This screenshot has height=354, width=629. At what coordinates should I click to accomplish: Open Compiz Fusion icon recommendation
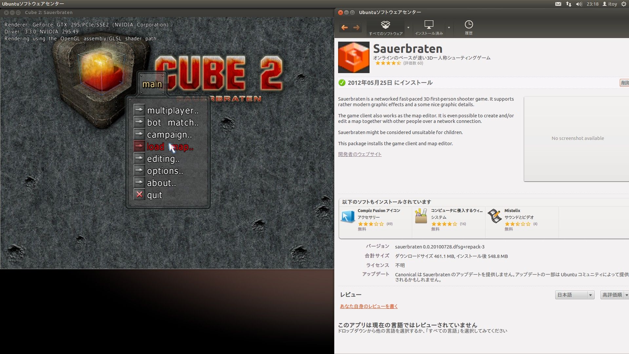(348, 217)
